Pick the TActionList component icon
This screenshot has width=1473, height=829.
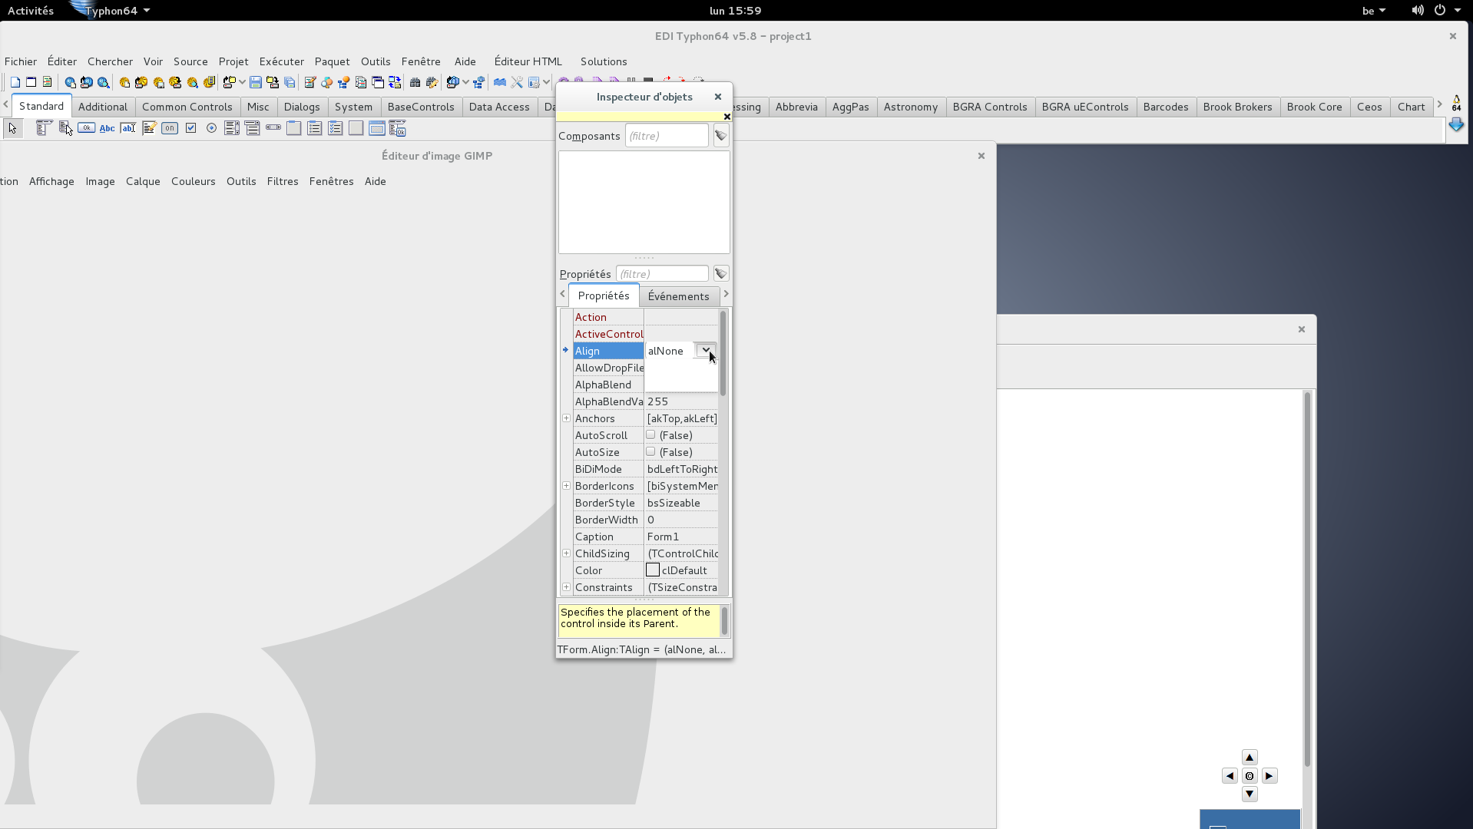pyautogui.click(x=398, y=128)
